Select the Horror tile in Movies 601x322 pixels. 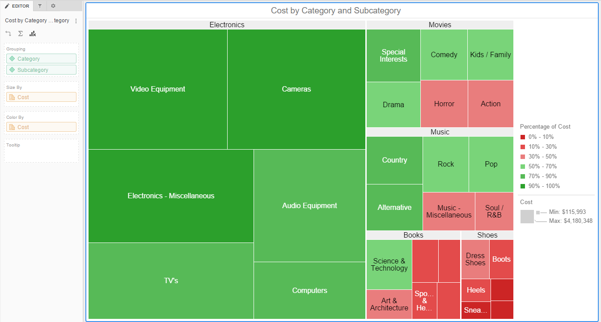(444, 104)
